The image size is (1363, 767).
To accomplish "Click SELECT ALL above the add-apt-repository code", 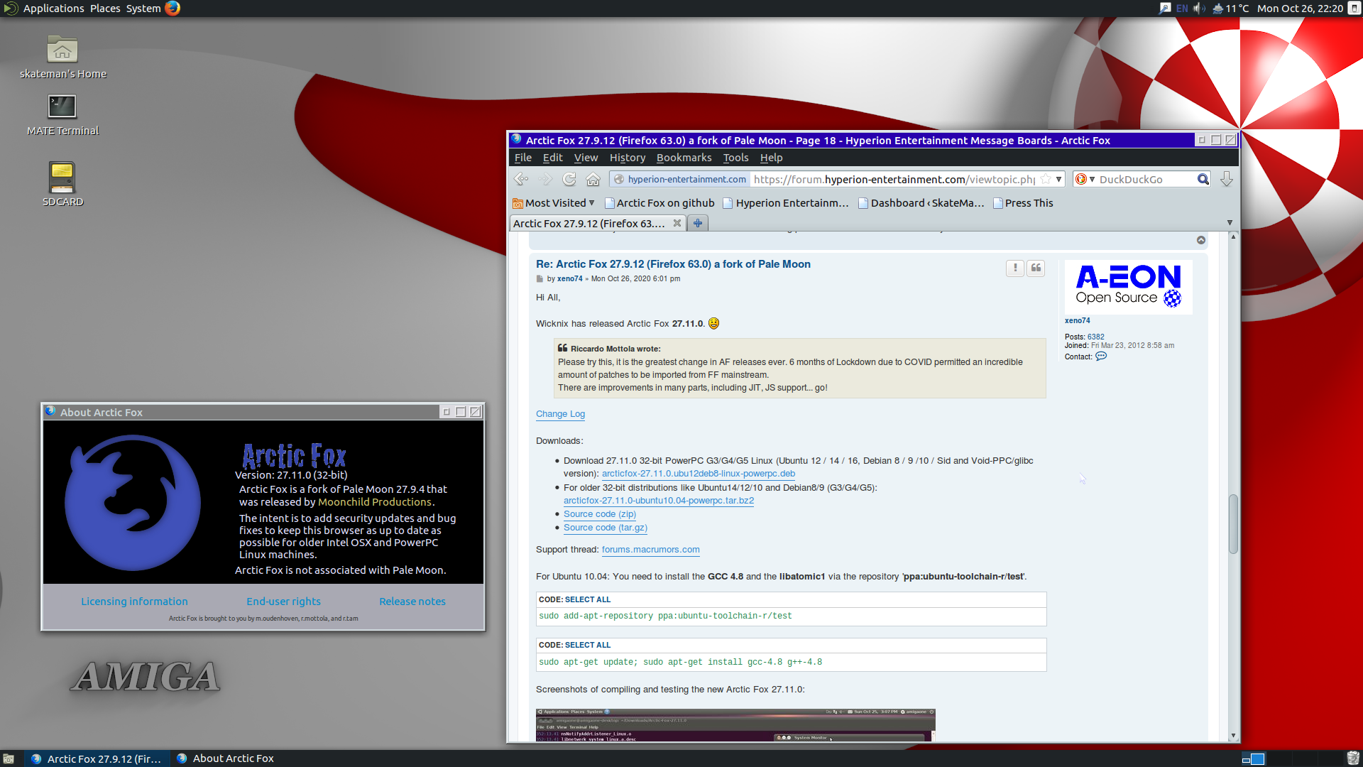I will tap(588, 599).
